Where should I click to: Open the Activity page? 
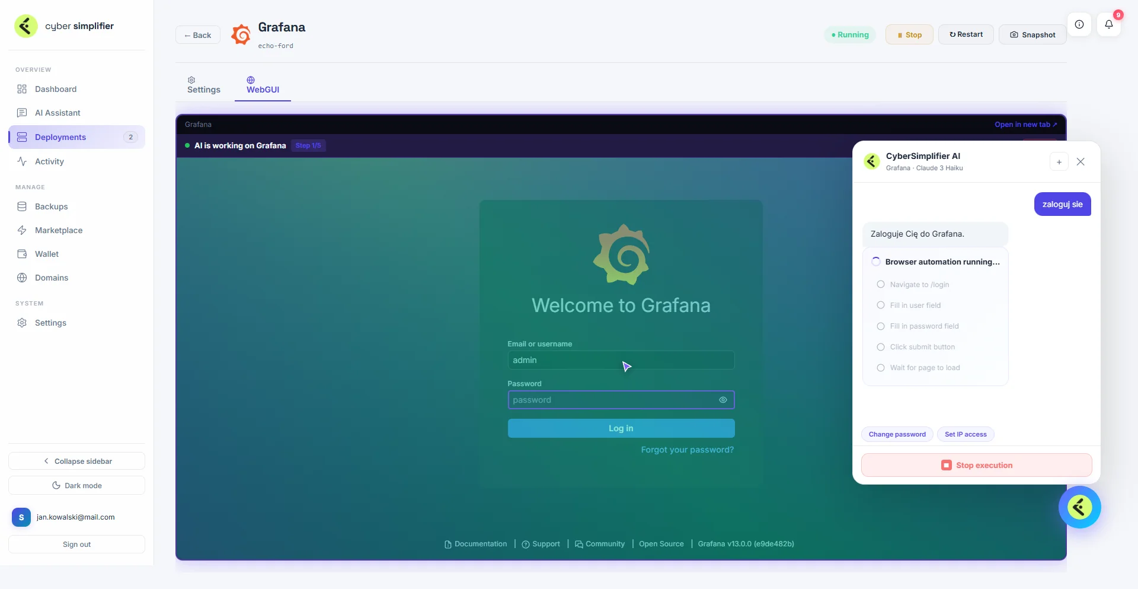point(76,161)
